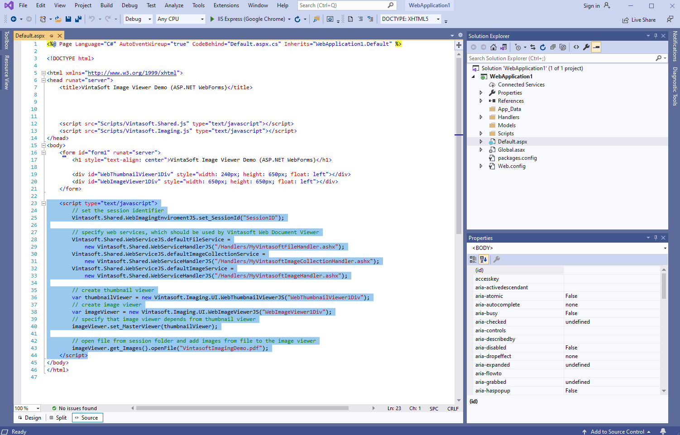Toggle Alphabetical sort in Properties panel

click(x=484, y=259)
